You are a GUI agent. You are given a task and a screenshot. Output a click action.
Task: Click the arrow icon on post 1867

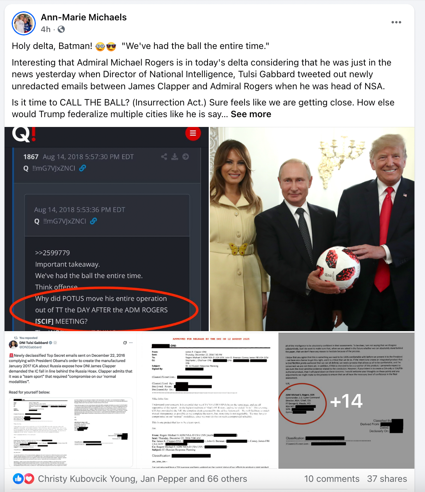[x=185, y=157]
